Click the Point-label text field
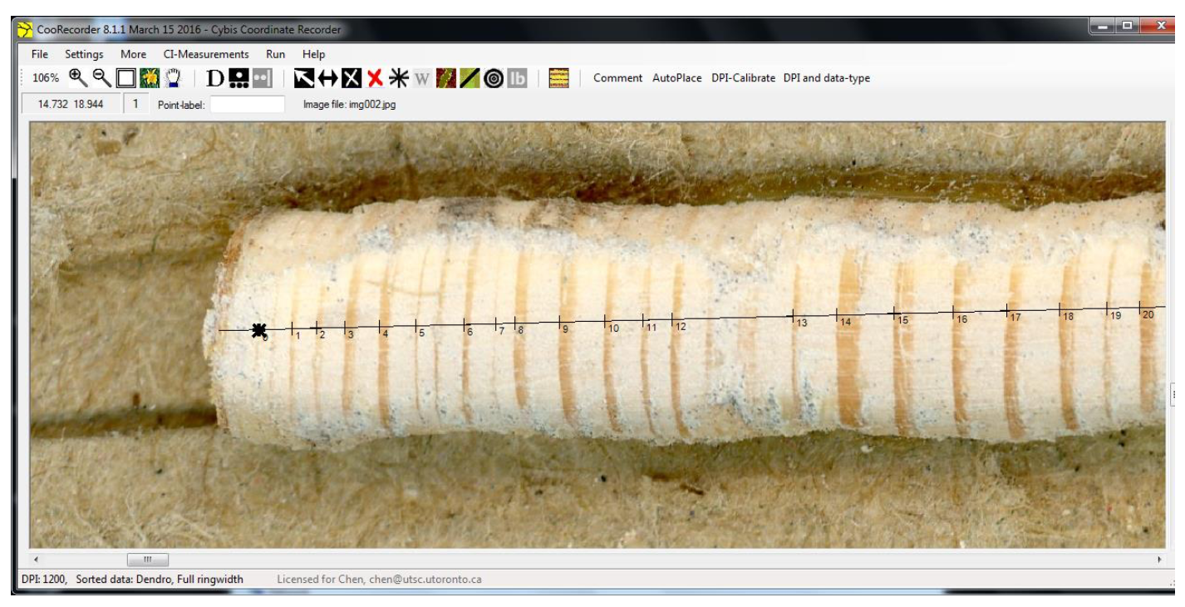The width and height of the screenshot is (1185, 607). [247, 105]
